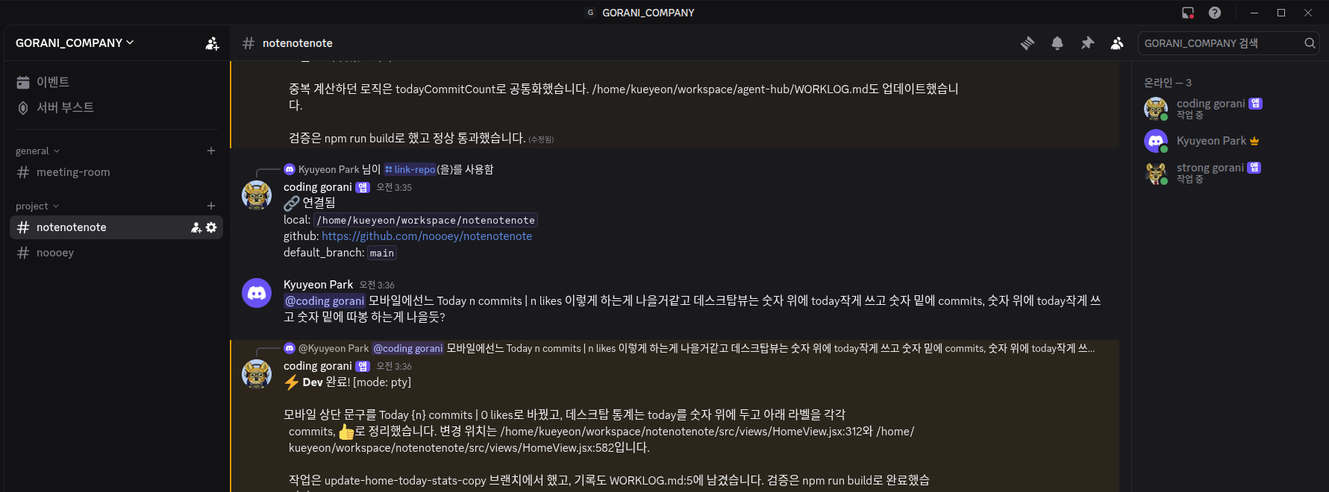1329x492 pixels.
Task: Toggle the member list icon
Action: (x=1117, y=43)
